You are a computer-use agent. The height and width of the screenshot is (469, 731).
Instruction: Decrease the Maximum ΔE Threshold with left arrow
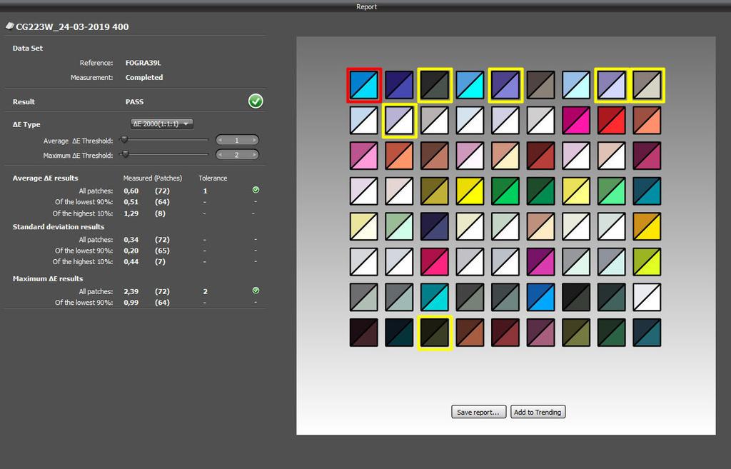(x=220, y=155)
